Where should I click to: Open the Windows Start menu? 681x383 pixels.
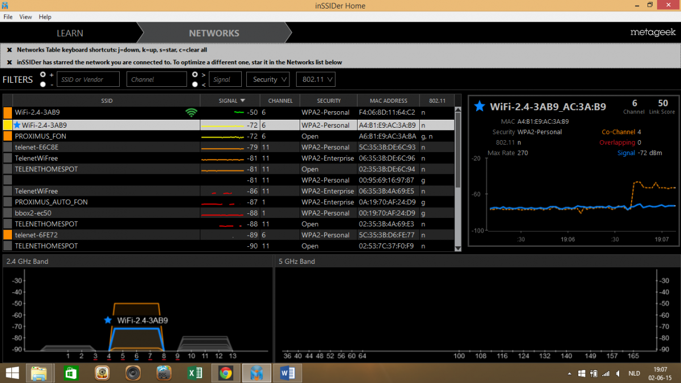pyautogui.click(x=11, y=373)
